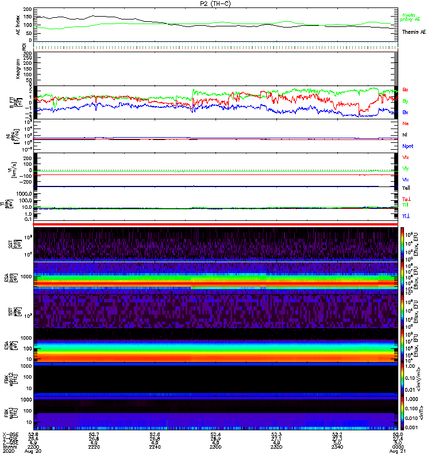Click the P2 (TH-C) plot title
431x459 pixels.
215,3
